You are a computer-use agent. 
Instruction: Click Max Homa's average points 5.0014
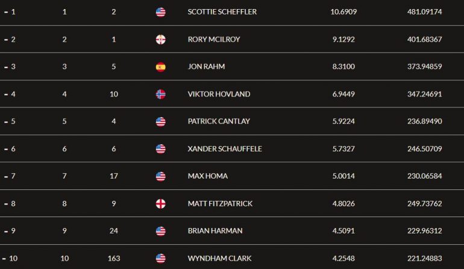click(x=343, y=176)
